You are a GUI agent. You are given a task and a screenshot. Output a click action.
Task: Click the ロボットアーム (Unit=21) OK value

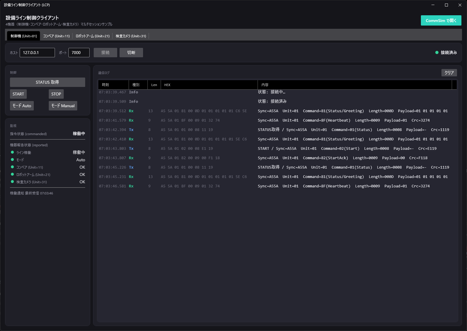(82, 174)
